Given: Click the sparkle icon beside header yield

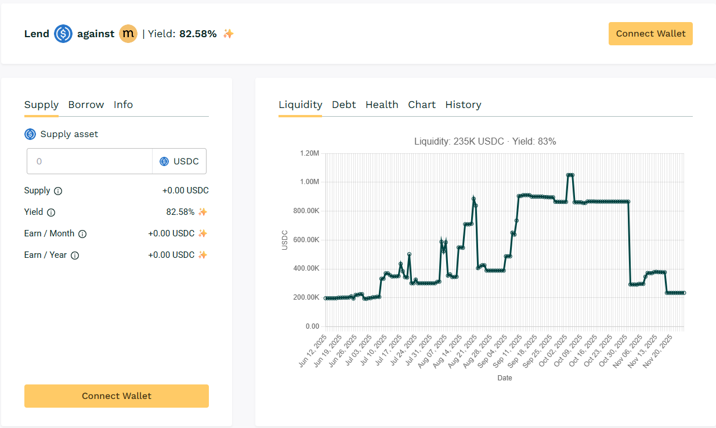Looking at the screenshot, I should (229, 34).
